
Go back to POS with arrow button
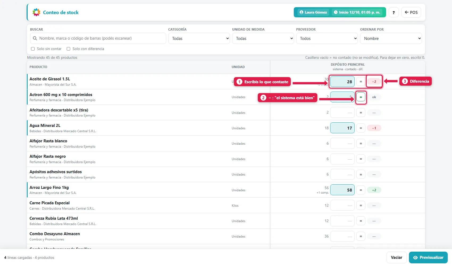(x=411, y=12)
